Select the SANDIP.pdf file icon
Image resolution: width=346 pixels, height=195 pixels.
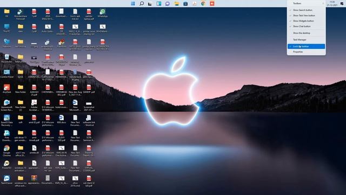pos(89,89)
